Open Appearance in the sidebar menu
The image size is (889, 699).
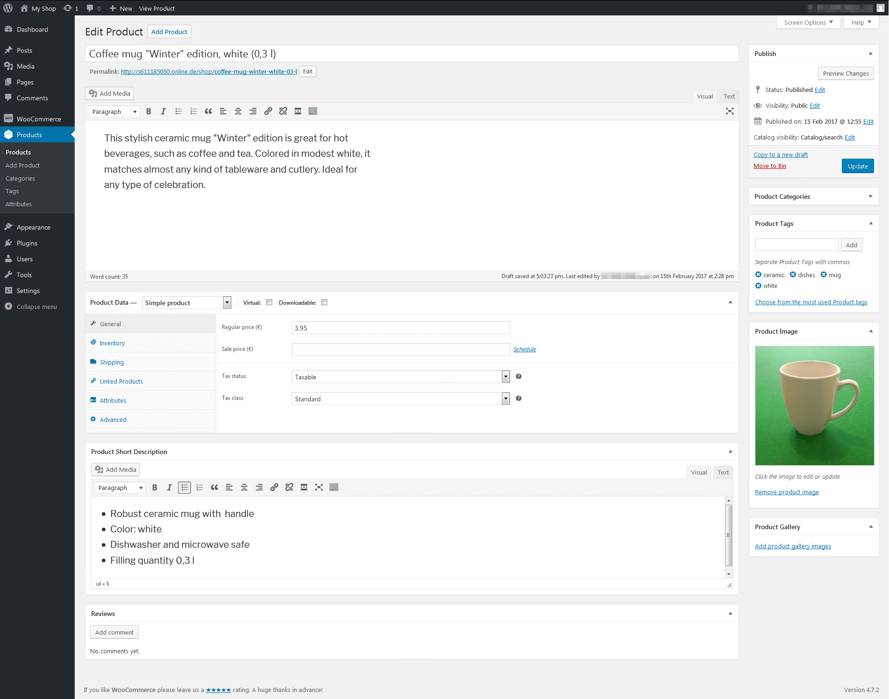(37, 227)
